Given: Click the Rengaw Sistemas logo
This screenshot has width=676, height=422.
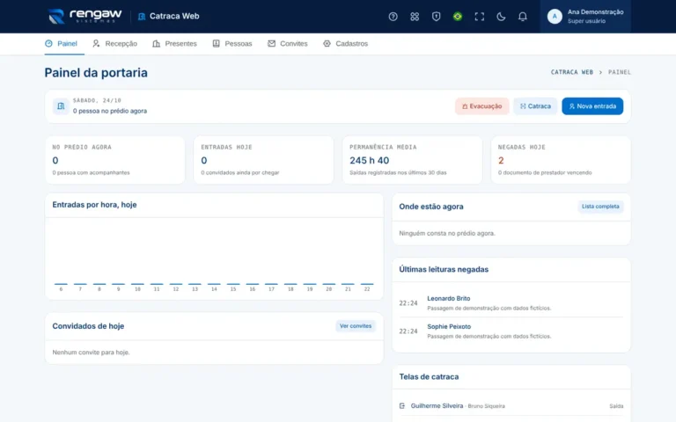Looking at the screenshot, I should pos(84,16).
